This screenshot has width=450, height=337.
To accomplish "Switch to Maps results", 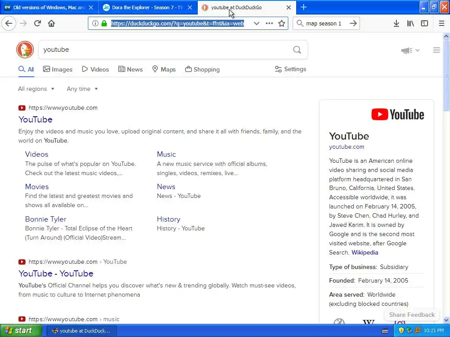I will (x=164, y=69).
